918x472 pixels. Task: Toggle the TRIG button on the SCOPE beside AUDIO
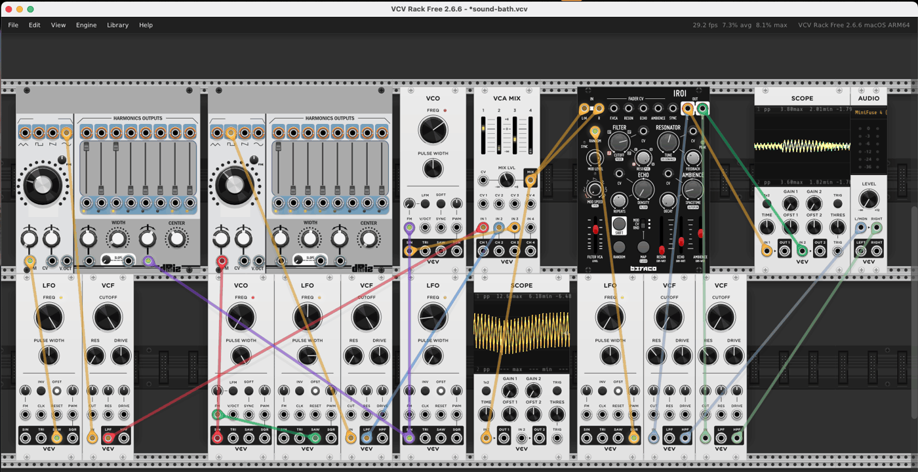coord(837,204)
